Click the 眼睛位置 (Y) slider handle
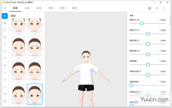The image size is (172, 108). coord(148,44)
